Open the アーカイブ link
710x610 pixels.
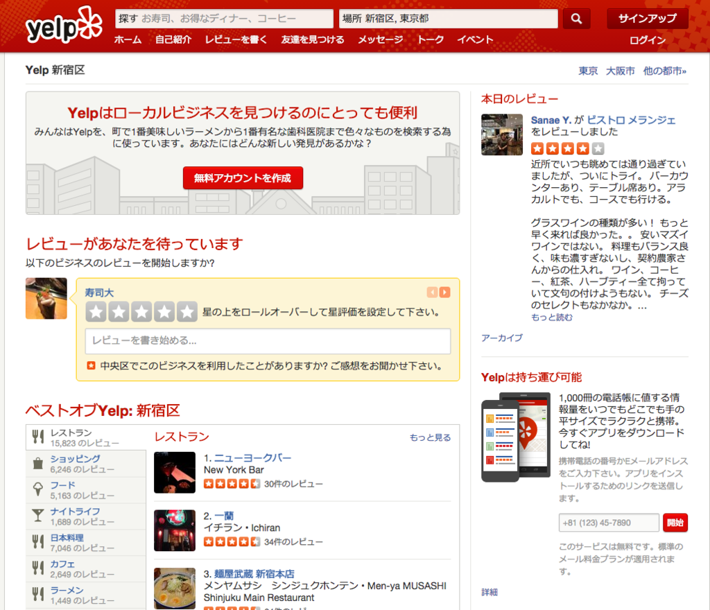pos(502,338)
